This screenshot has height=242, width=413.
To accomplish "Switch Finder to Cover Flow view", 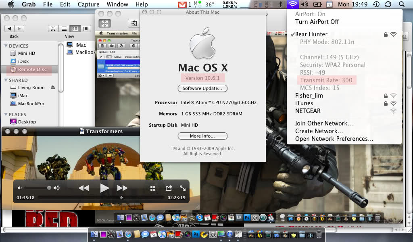I will pyautogui.click(x=86, y=29).
